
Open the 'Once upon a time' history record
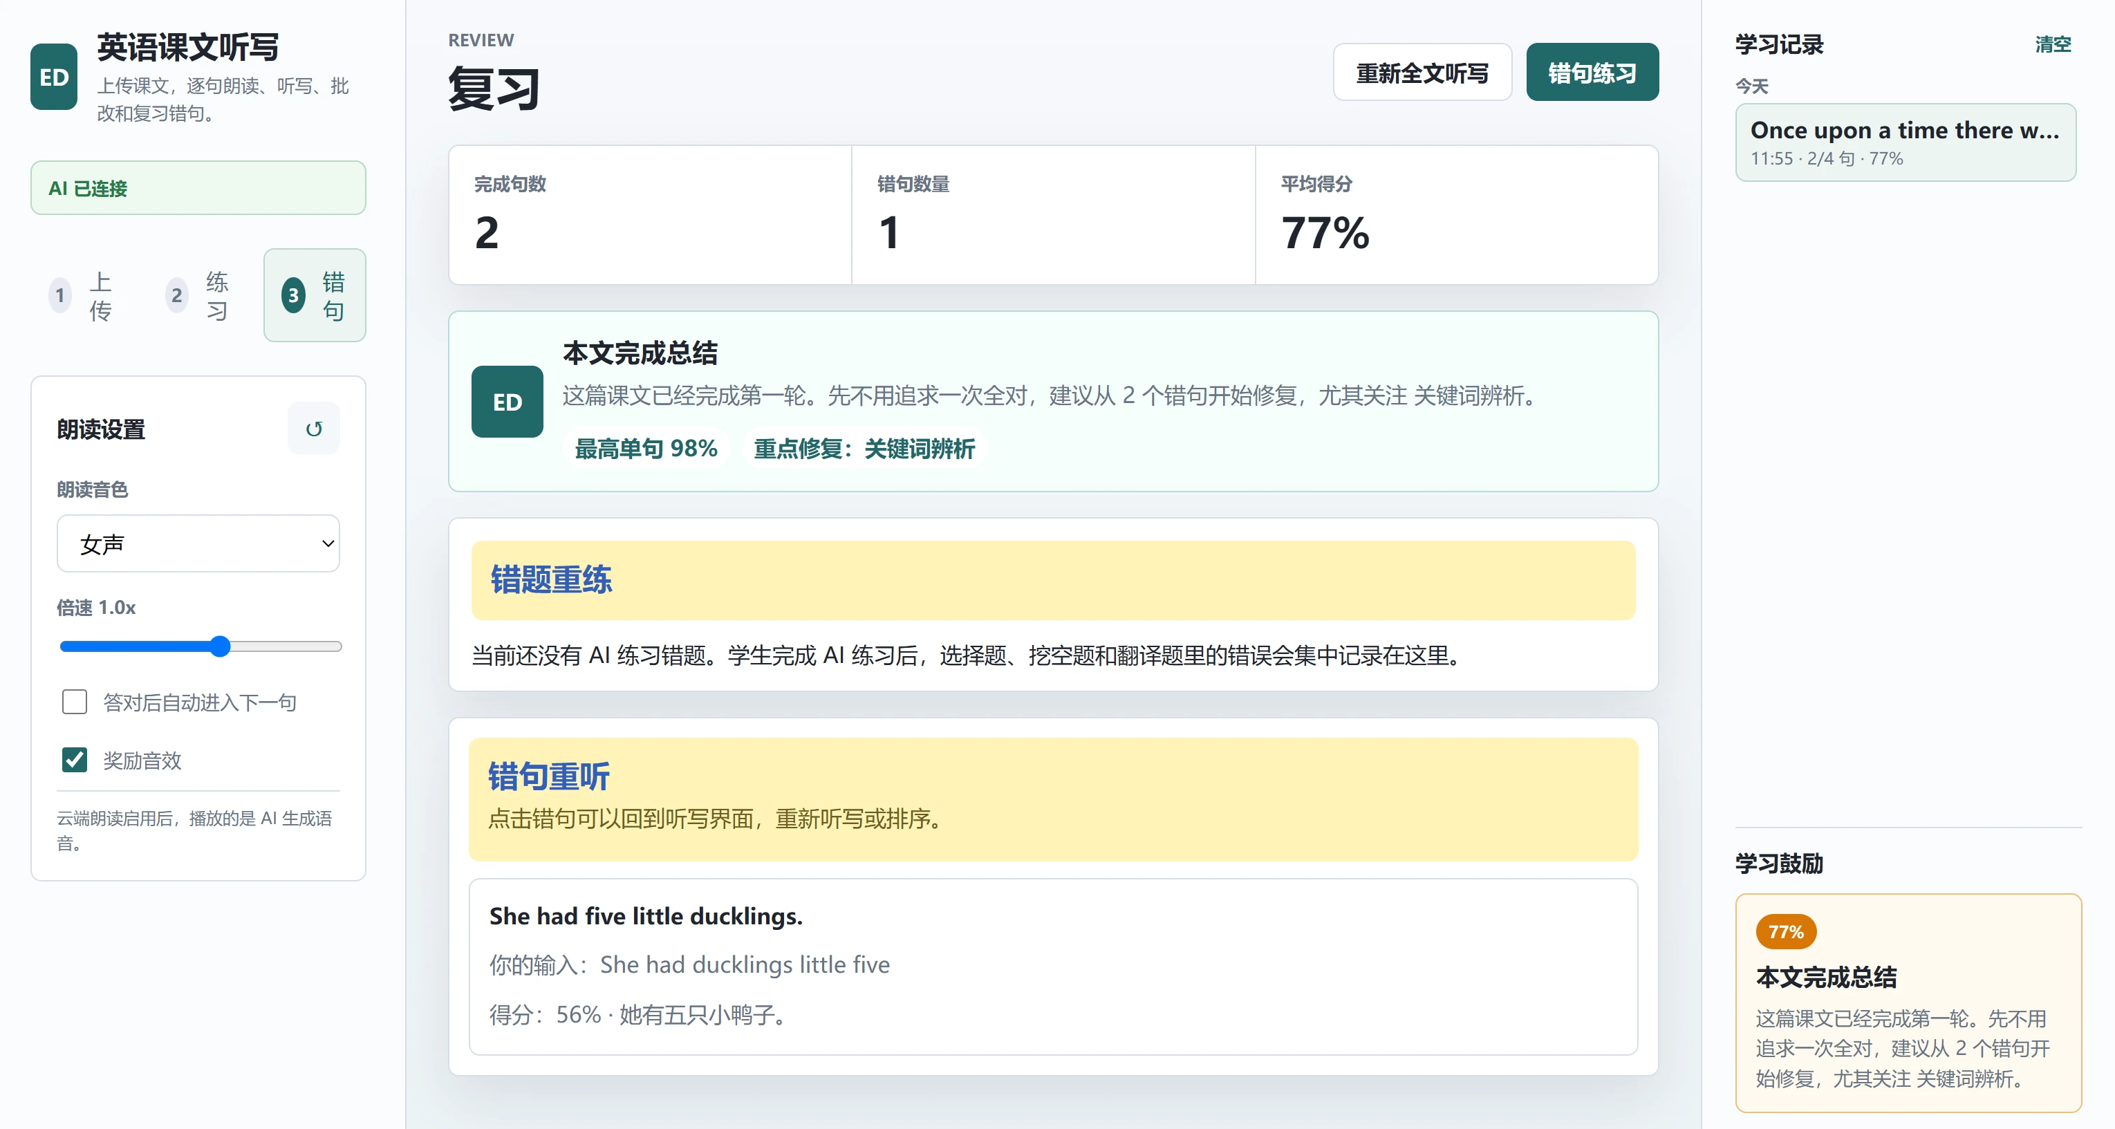click(1905, 142)
